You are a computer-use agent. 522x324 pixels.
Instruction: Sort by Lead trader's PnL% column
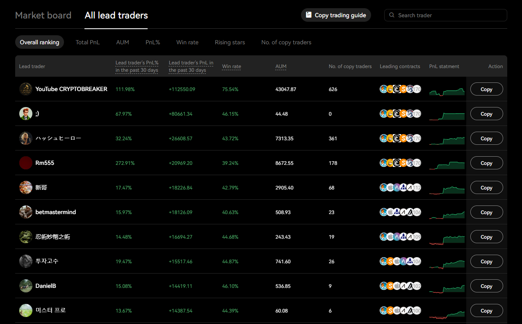(137, 66)
